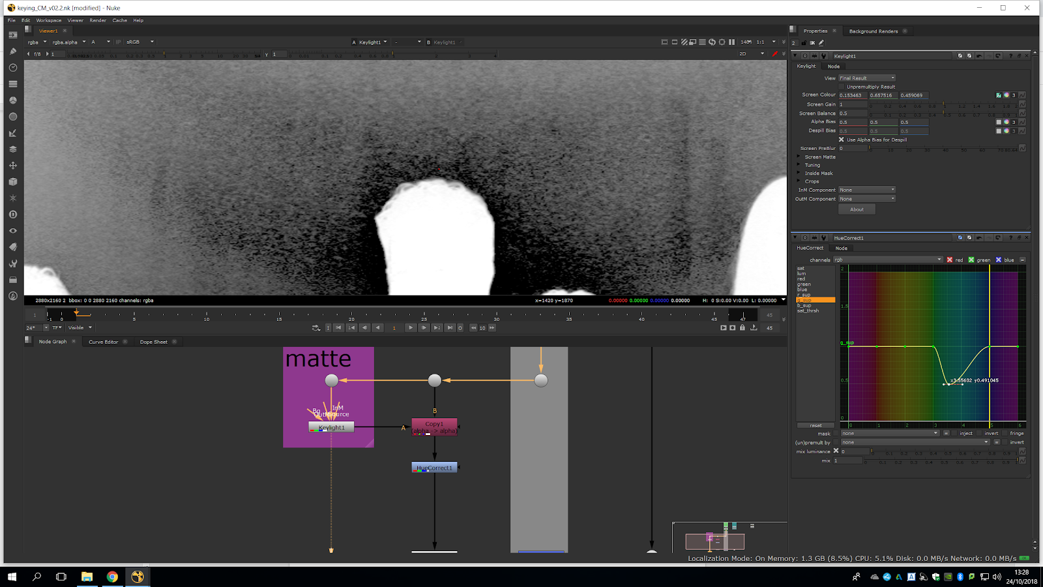The image size is (1043, 587).
Task: Open the Transform nodes move icon
Action: 13,166
